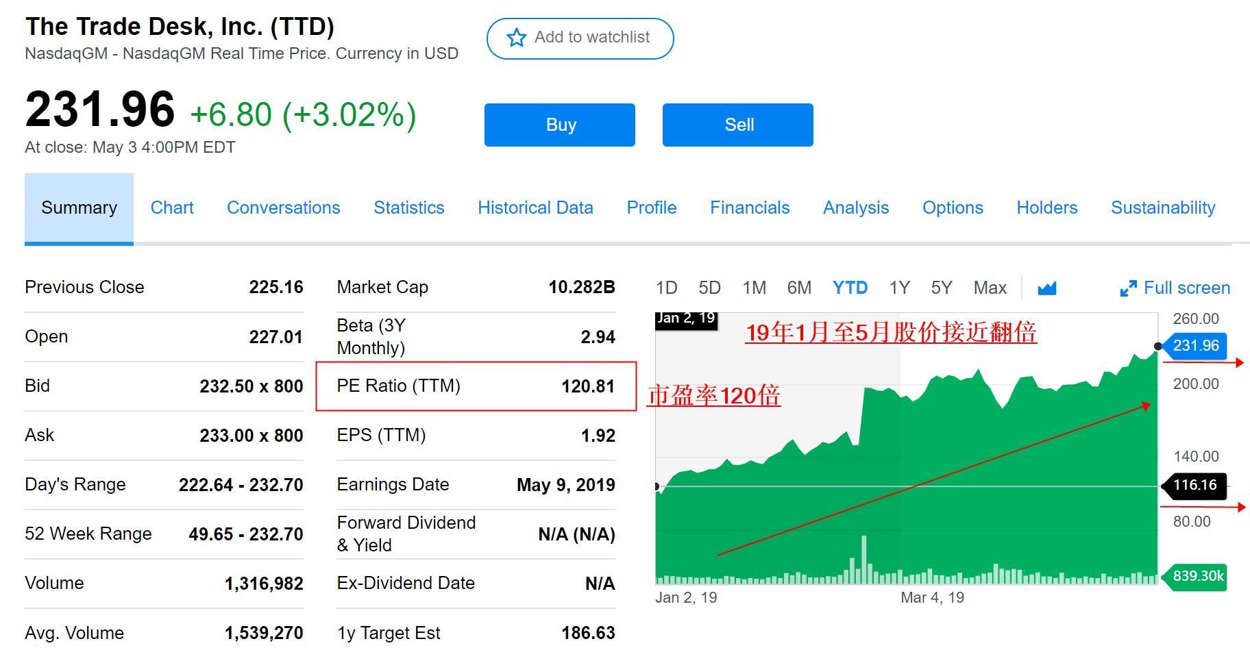The width and height of the screenshot is (1250, 650).
Task: Select the 5Y chart range
Action: click(942, 288)
